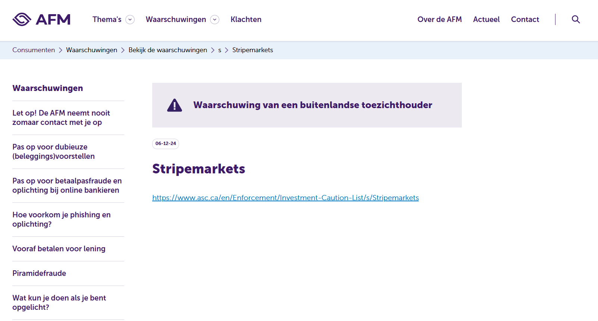Screen dimensions: 598x321
Task: Click the AFM logo
Action: [x=41, y=19]
